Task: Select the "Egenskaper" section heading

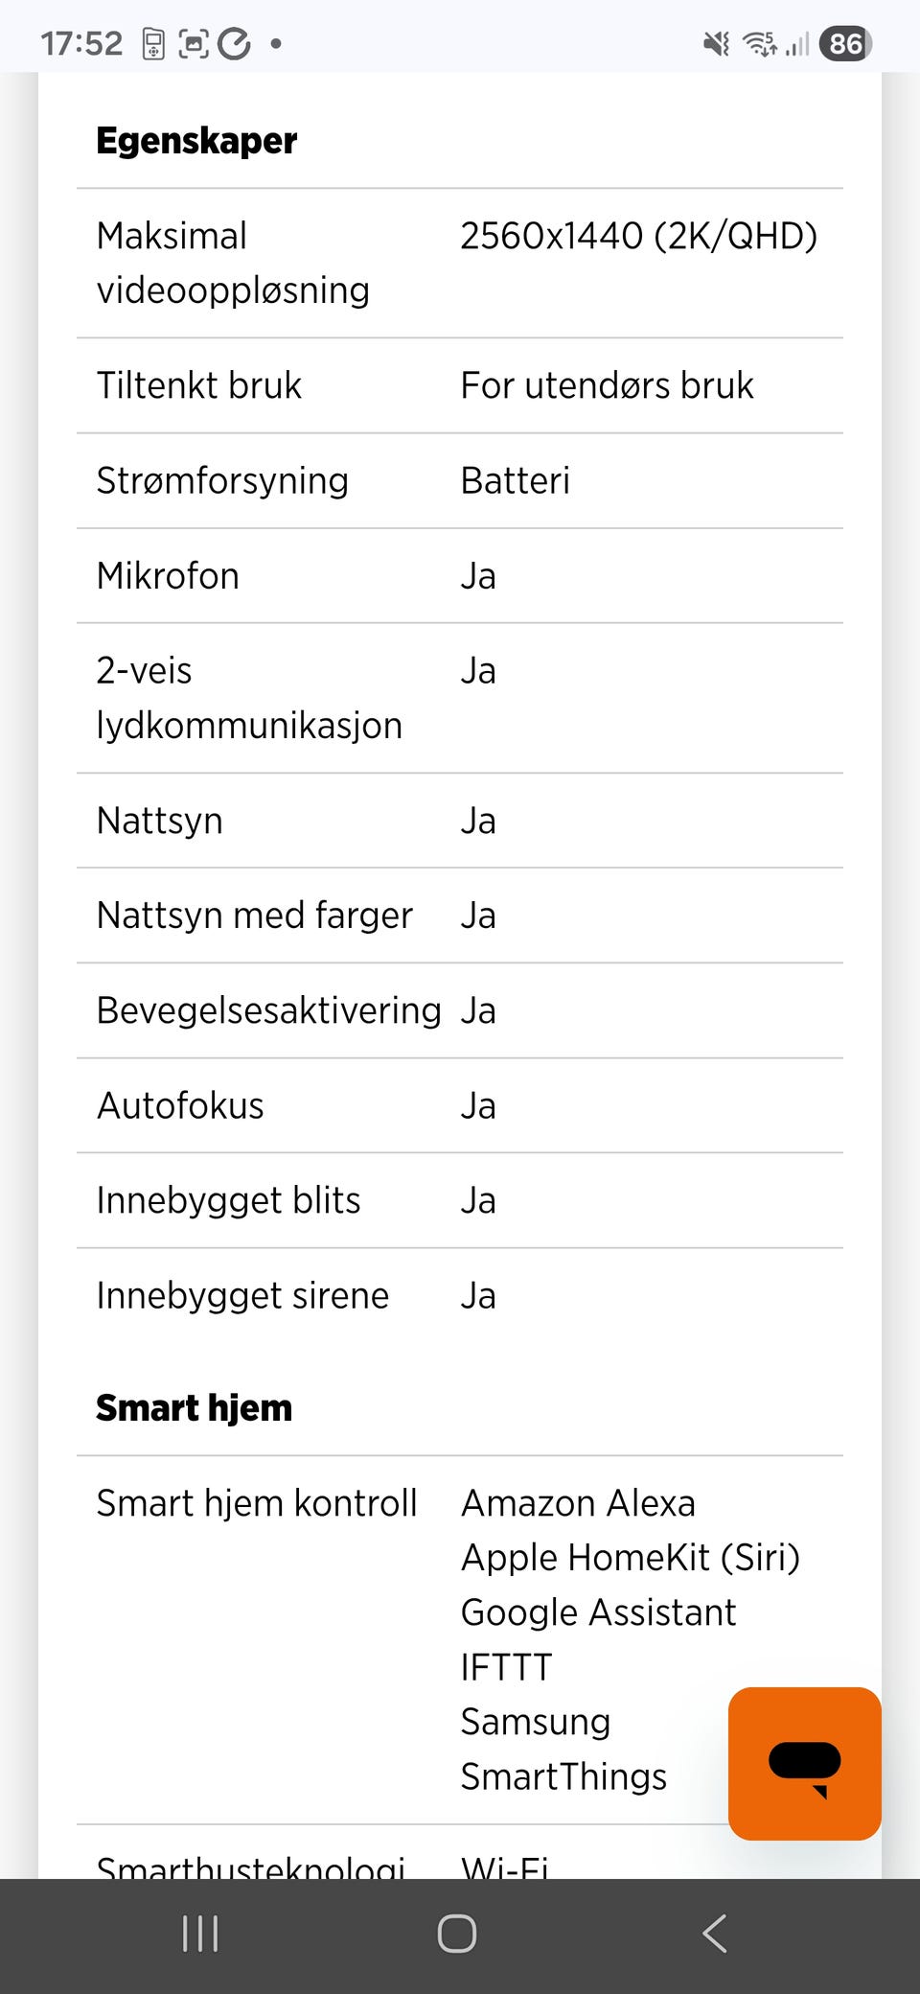Action: (196, 141)
